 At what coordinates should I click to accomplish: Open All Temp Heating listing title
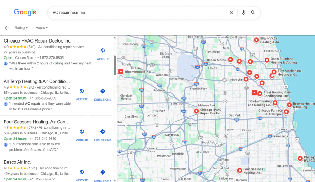point(37,81)
